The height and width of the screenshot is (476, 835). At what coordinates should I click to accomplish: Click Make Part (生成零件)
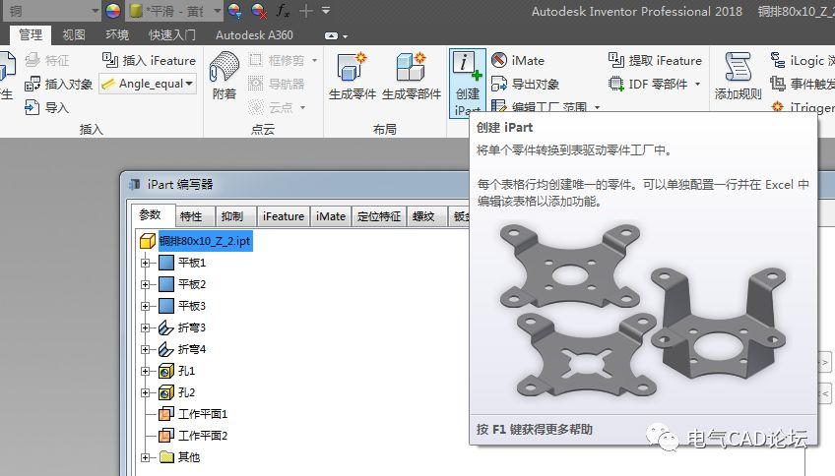coord(352,76)
